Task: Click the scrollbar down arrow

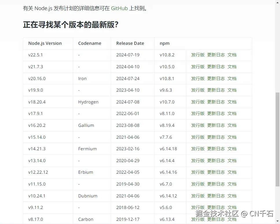Action: [x=277, y=221]
